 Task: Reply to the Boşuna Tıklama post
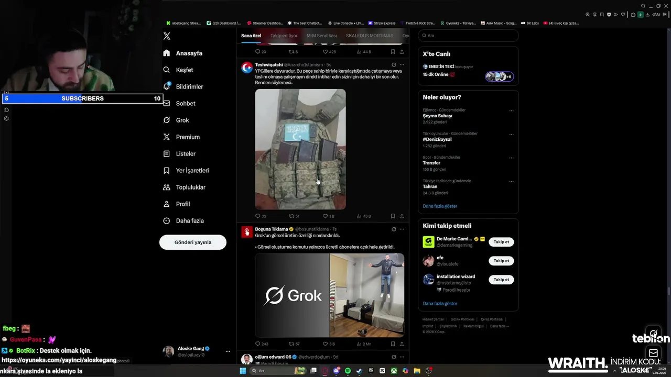(x=262, y=344)
